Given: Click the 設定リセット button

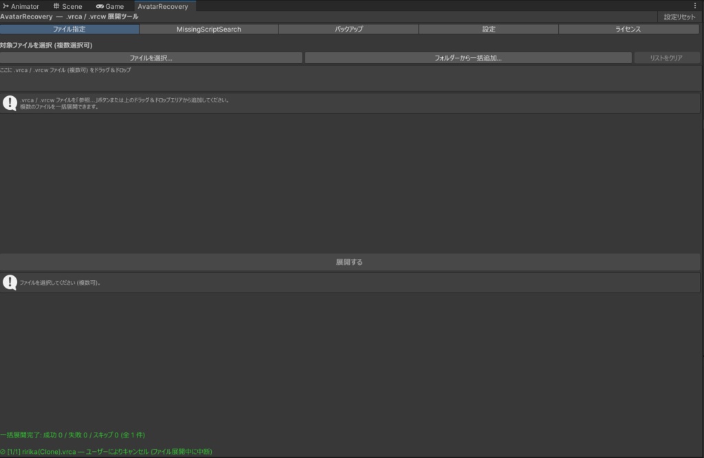Looking at the screenshot, I should (x=679, y=17).
